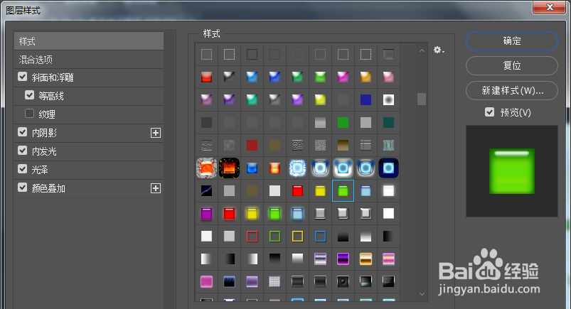This screenshot has height=309, width=571.
Task: Choose the gold striped bar style
Action: tap(365, 259)
